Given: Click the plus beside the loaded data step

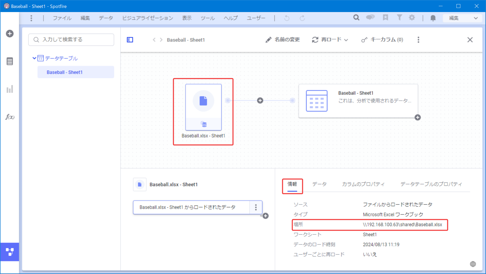Looking at the screenshot, I should click(x=265, y=216).
